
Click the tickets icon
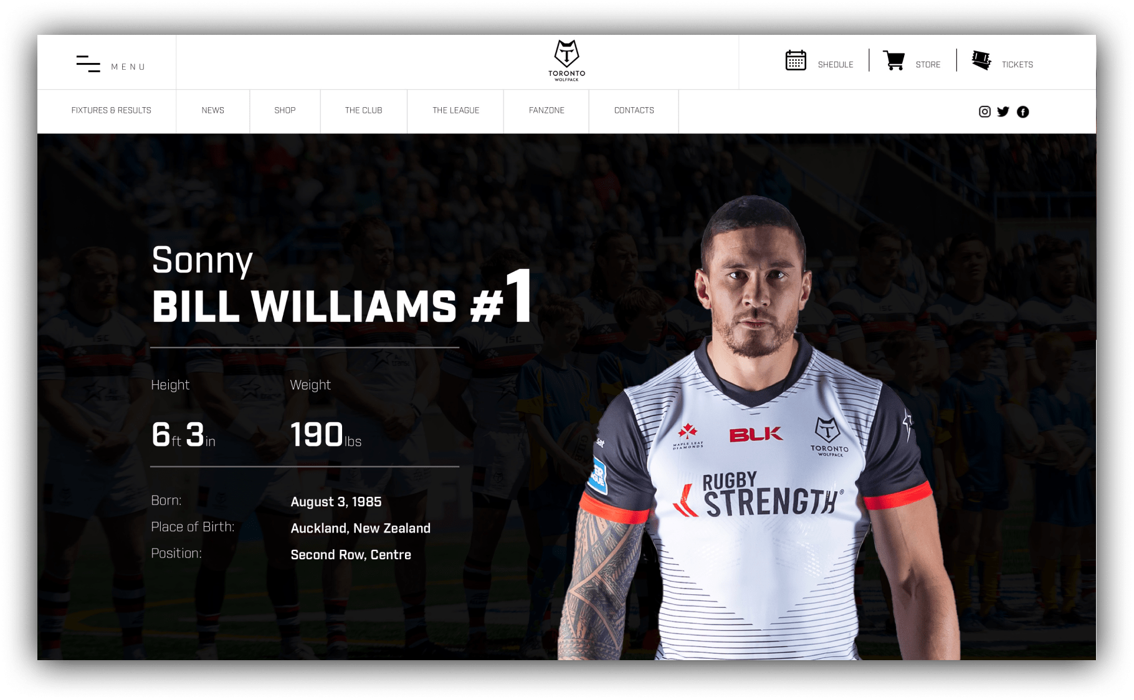(x=981, y=60)
